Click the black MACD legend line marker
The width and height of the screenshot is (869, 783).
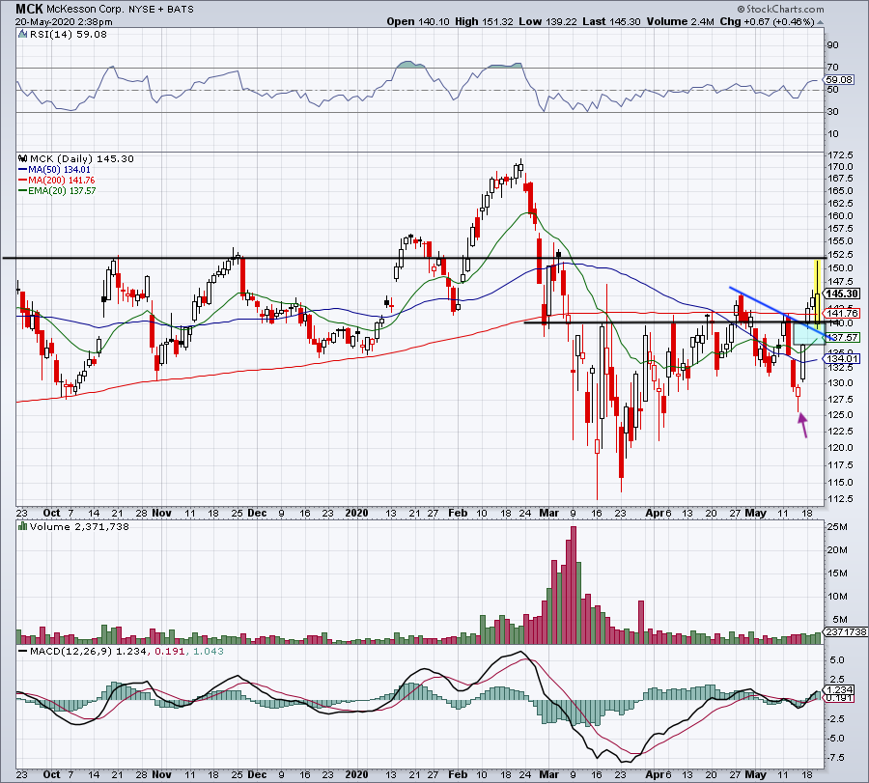23,651
